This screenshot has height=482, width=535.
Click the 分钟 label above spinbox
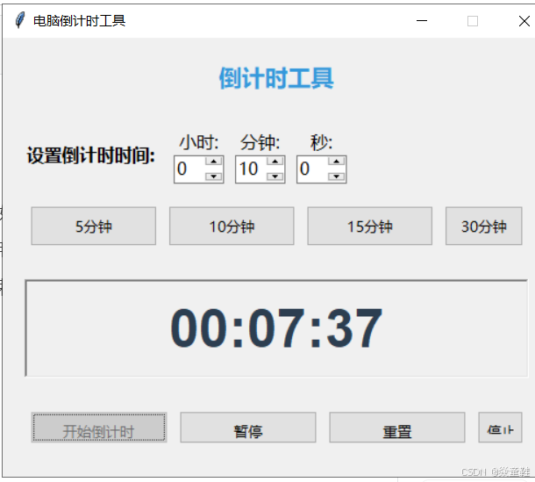[x=260, y=142]
